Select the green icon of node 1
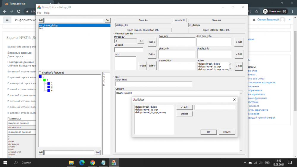297x167 pixels. click(45, 80)
